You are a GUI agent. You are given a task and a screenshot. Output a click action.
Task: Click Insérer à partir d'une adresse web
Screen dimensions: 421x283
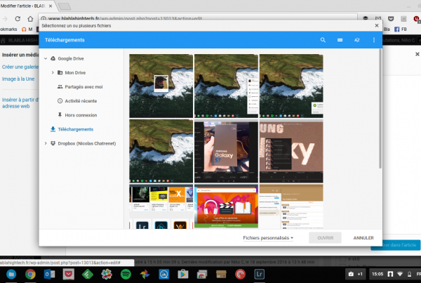point(20,103)
